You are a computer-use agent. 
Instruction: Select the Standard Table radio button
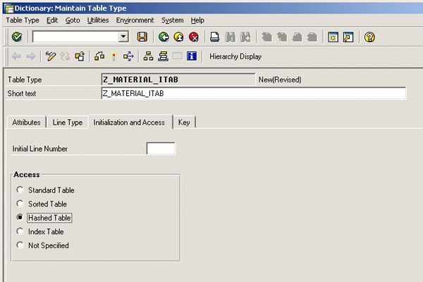click(x=21, y=190)
